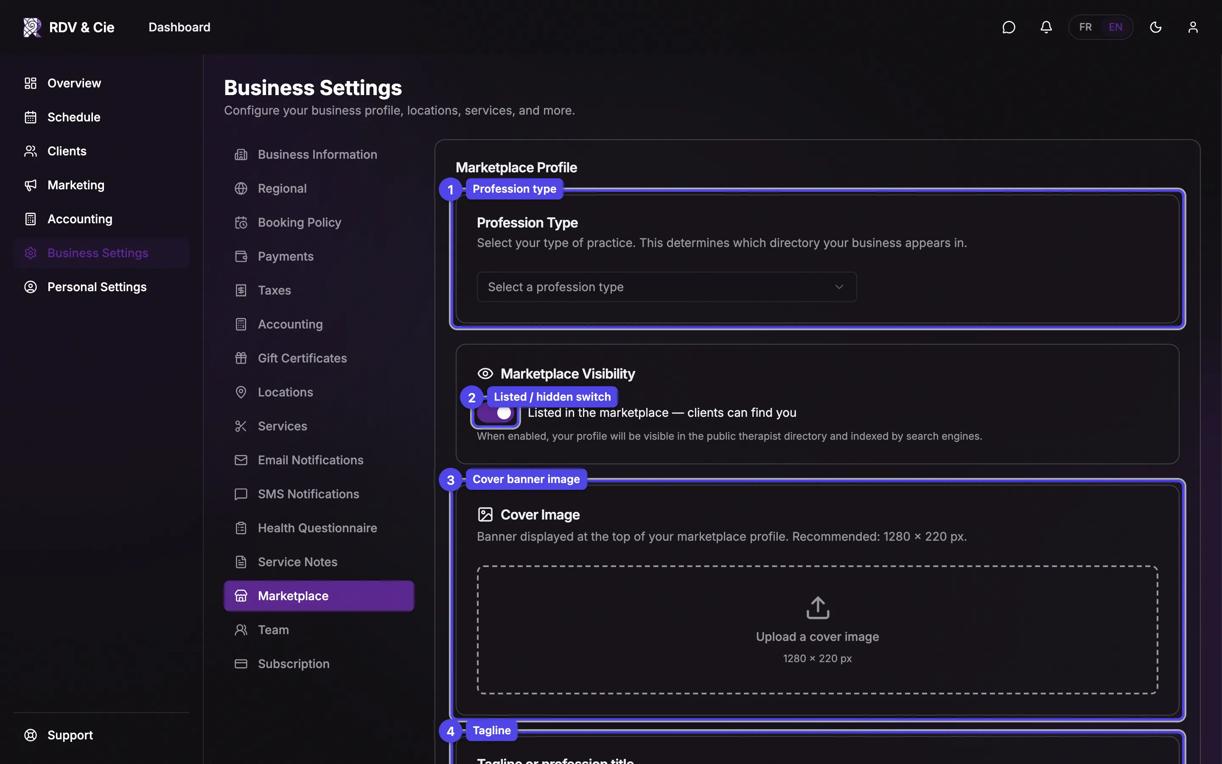This screenshot has width=1222, height=764.
Task: Select Taxes settings section
Action: [x=319, y=291]
